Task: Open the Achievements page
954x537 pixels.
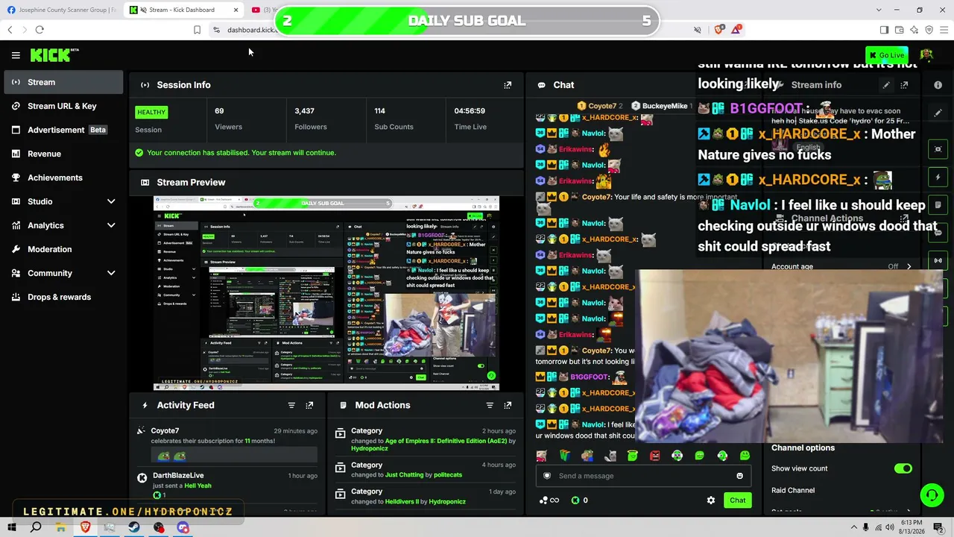Action: point(63,178)
